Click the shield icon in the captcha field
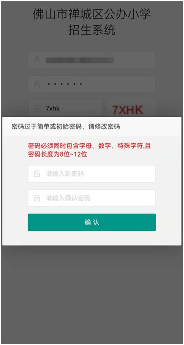The width and height of the screenshot is (184, 345). point(37,108)
